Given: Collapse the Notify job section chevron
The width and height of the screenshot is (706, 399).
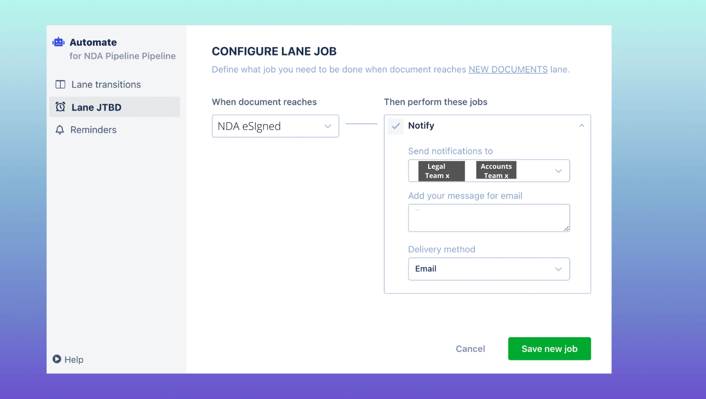Looking at the screenshot, I should (x=582, y=126).
